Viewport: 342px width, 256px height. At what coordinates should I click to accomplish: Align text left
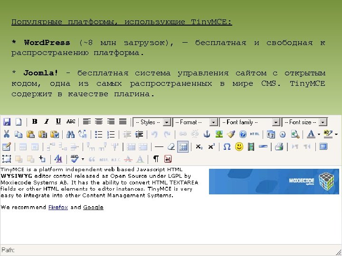coord(86,121)
